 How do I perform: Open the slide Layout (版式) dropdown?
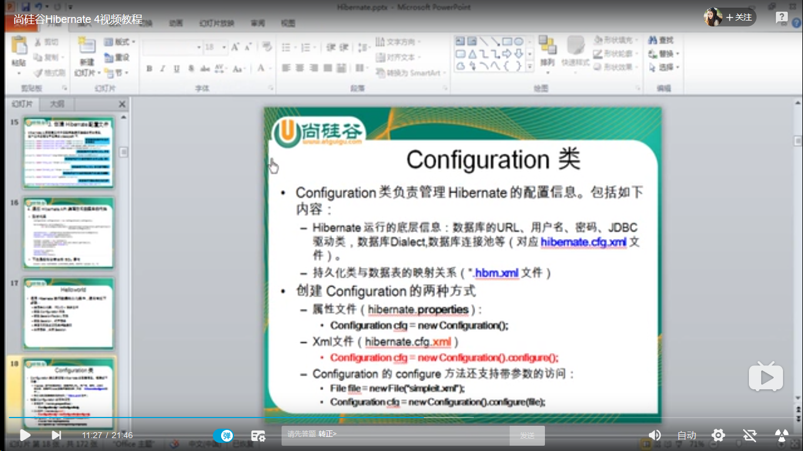pyautogui.click(x=119, y=42)
